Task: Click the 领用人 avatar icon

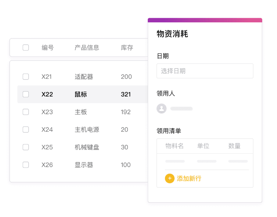Action: [162, 109]
